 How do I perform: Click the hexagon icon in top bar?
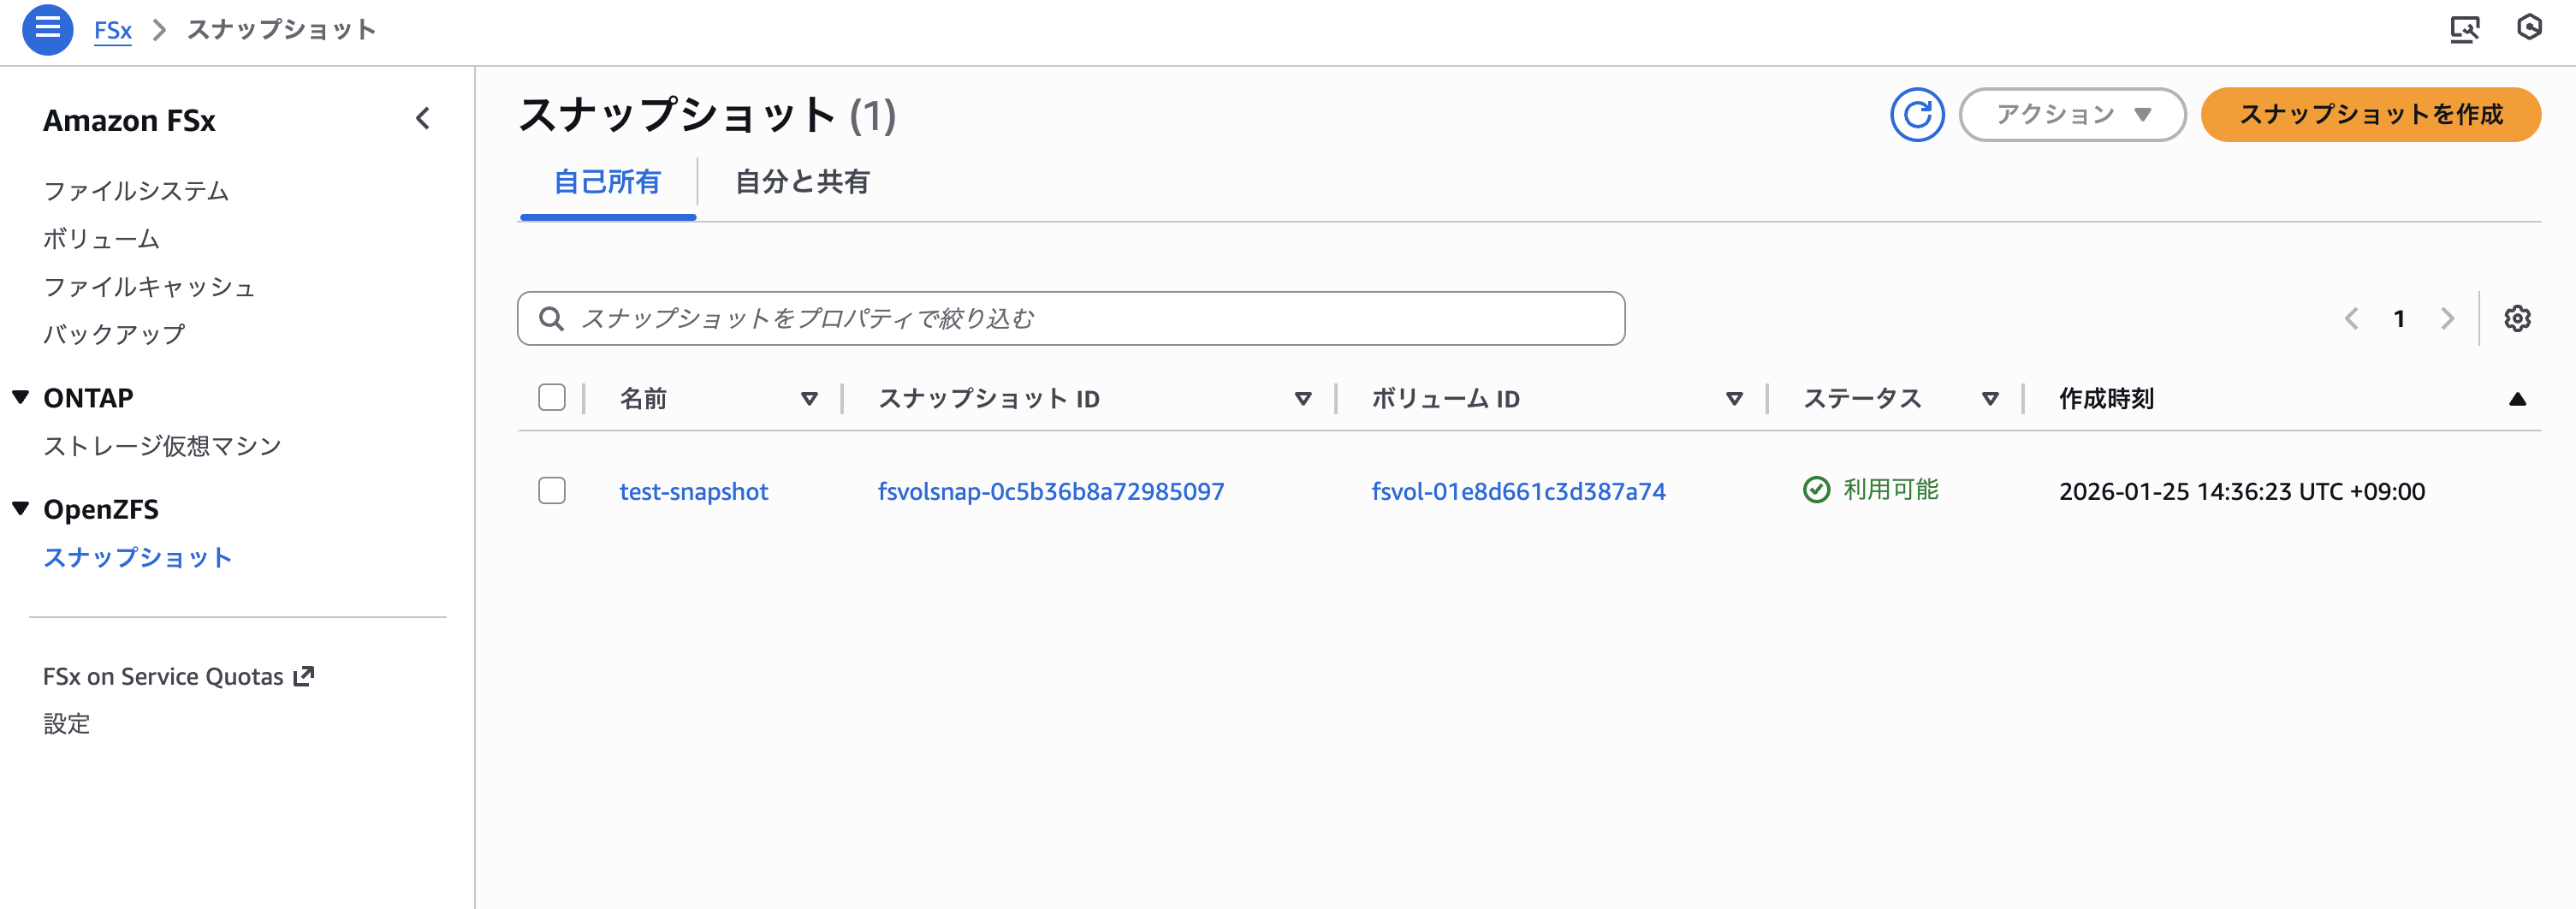coord(2529,27)
